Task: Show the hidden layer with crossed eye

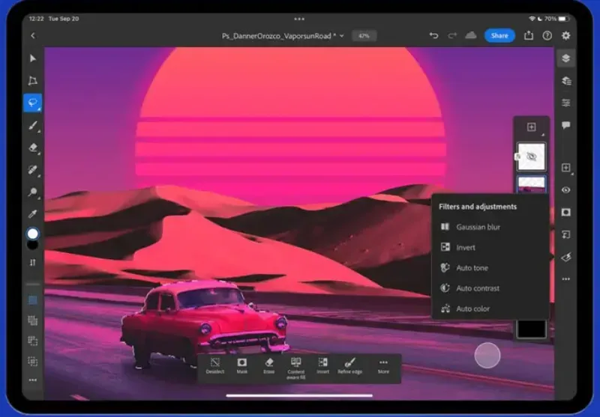Action: point(532,156)
